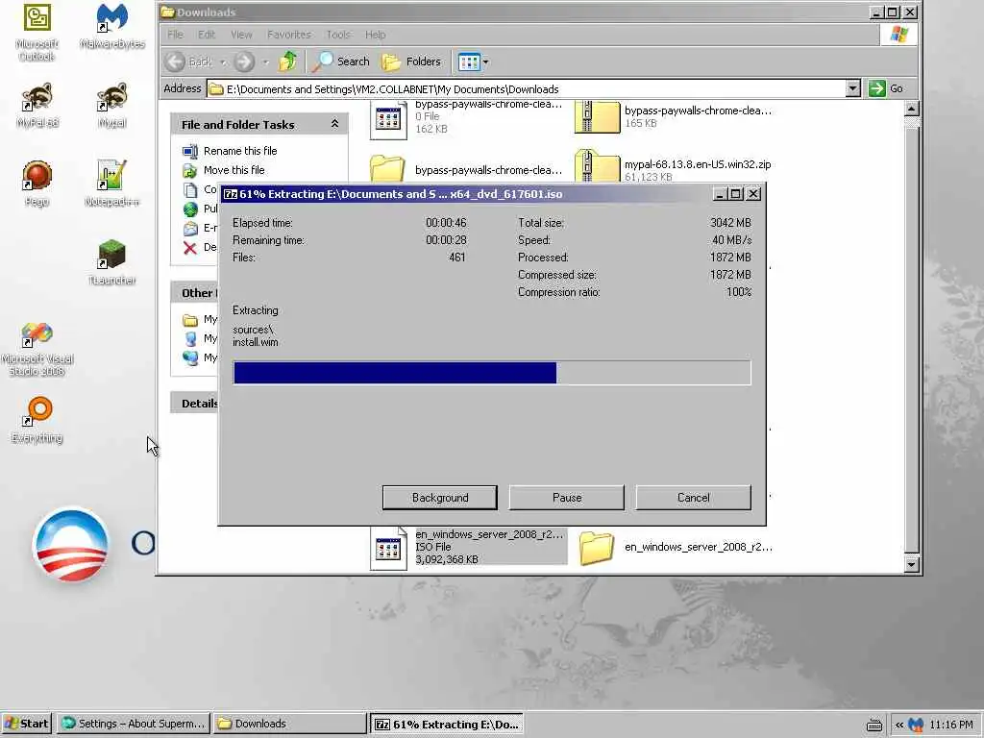
Task: Switch to Downloads taskbar item
Action: 289,724
